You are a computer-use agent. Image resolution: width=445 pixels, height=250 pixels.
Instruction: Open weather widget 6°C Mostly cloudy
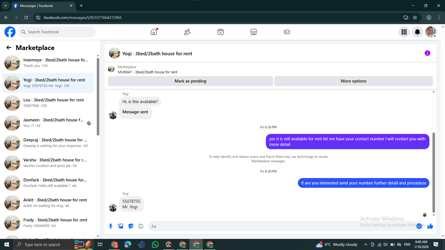[337, 244]
